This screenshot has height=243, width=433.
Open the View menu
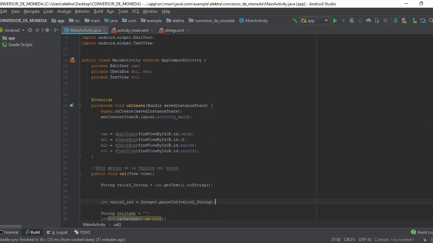(x=15, y=11)
